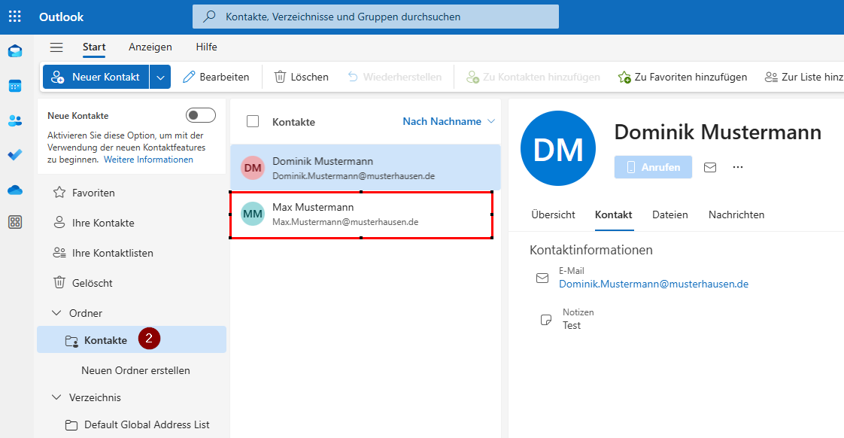
Task: Open the app launcher grid icon
Action: tap(15, 17)
